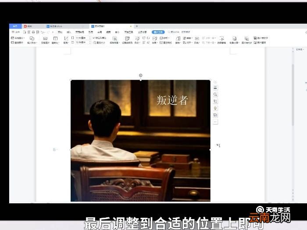Expand the Remove Background dropdown arrow
307x230 pixels.
(119, 42)
